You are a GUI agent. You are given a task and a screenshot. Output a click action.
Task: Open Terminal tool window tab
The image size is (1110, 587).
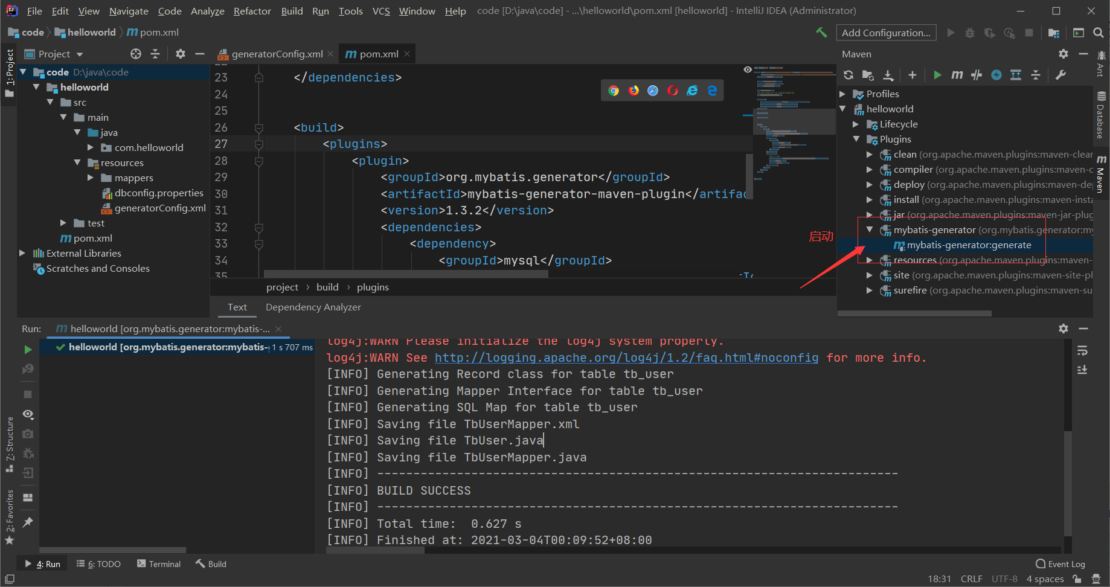[159, 564]
